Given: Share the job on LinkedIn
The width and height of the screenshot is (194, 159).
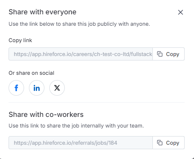Looking at the screenshot, I should tap(37, 88).
